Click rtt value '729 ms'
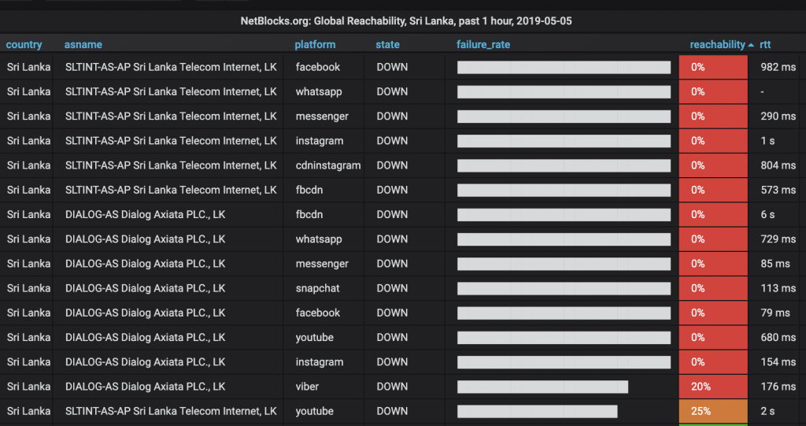806x426 pixels. click(x=778, y=239)
